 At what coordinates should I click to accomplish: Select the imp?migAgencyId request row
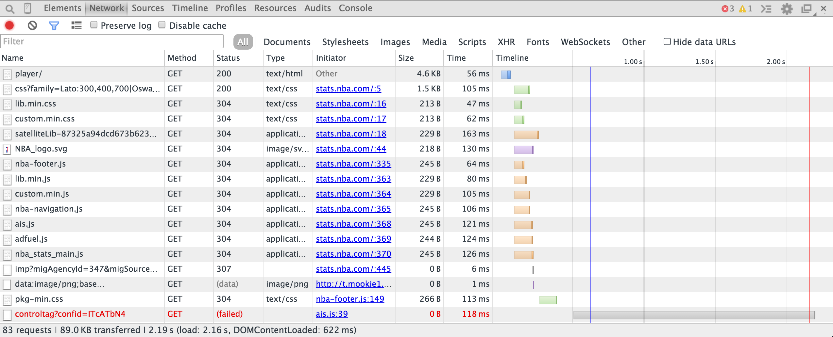(416, 269)
